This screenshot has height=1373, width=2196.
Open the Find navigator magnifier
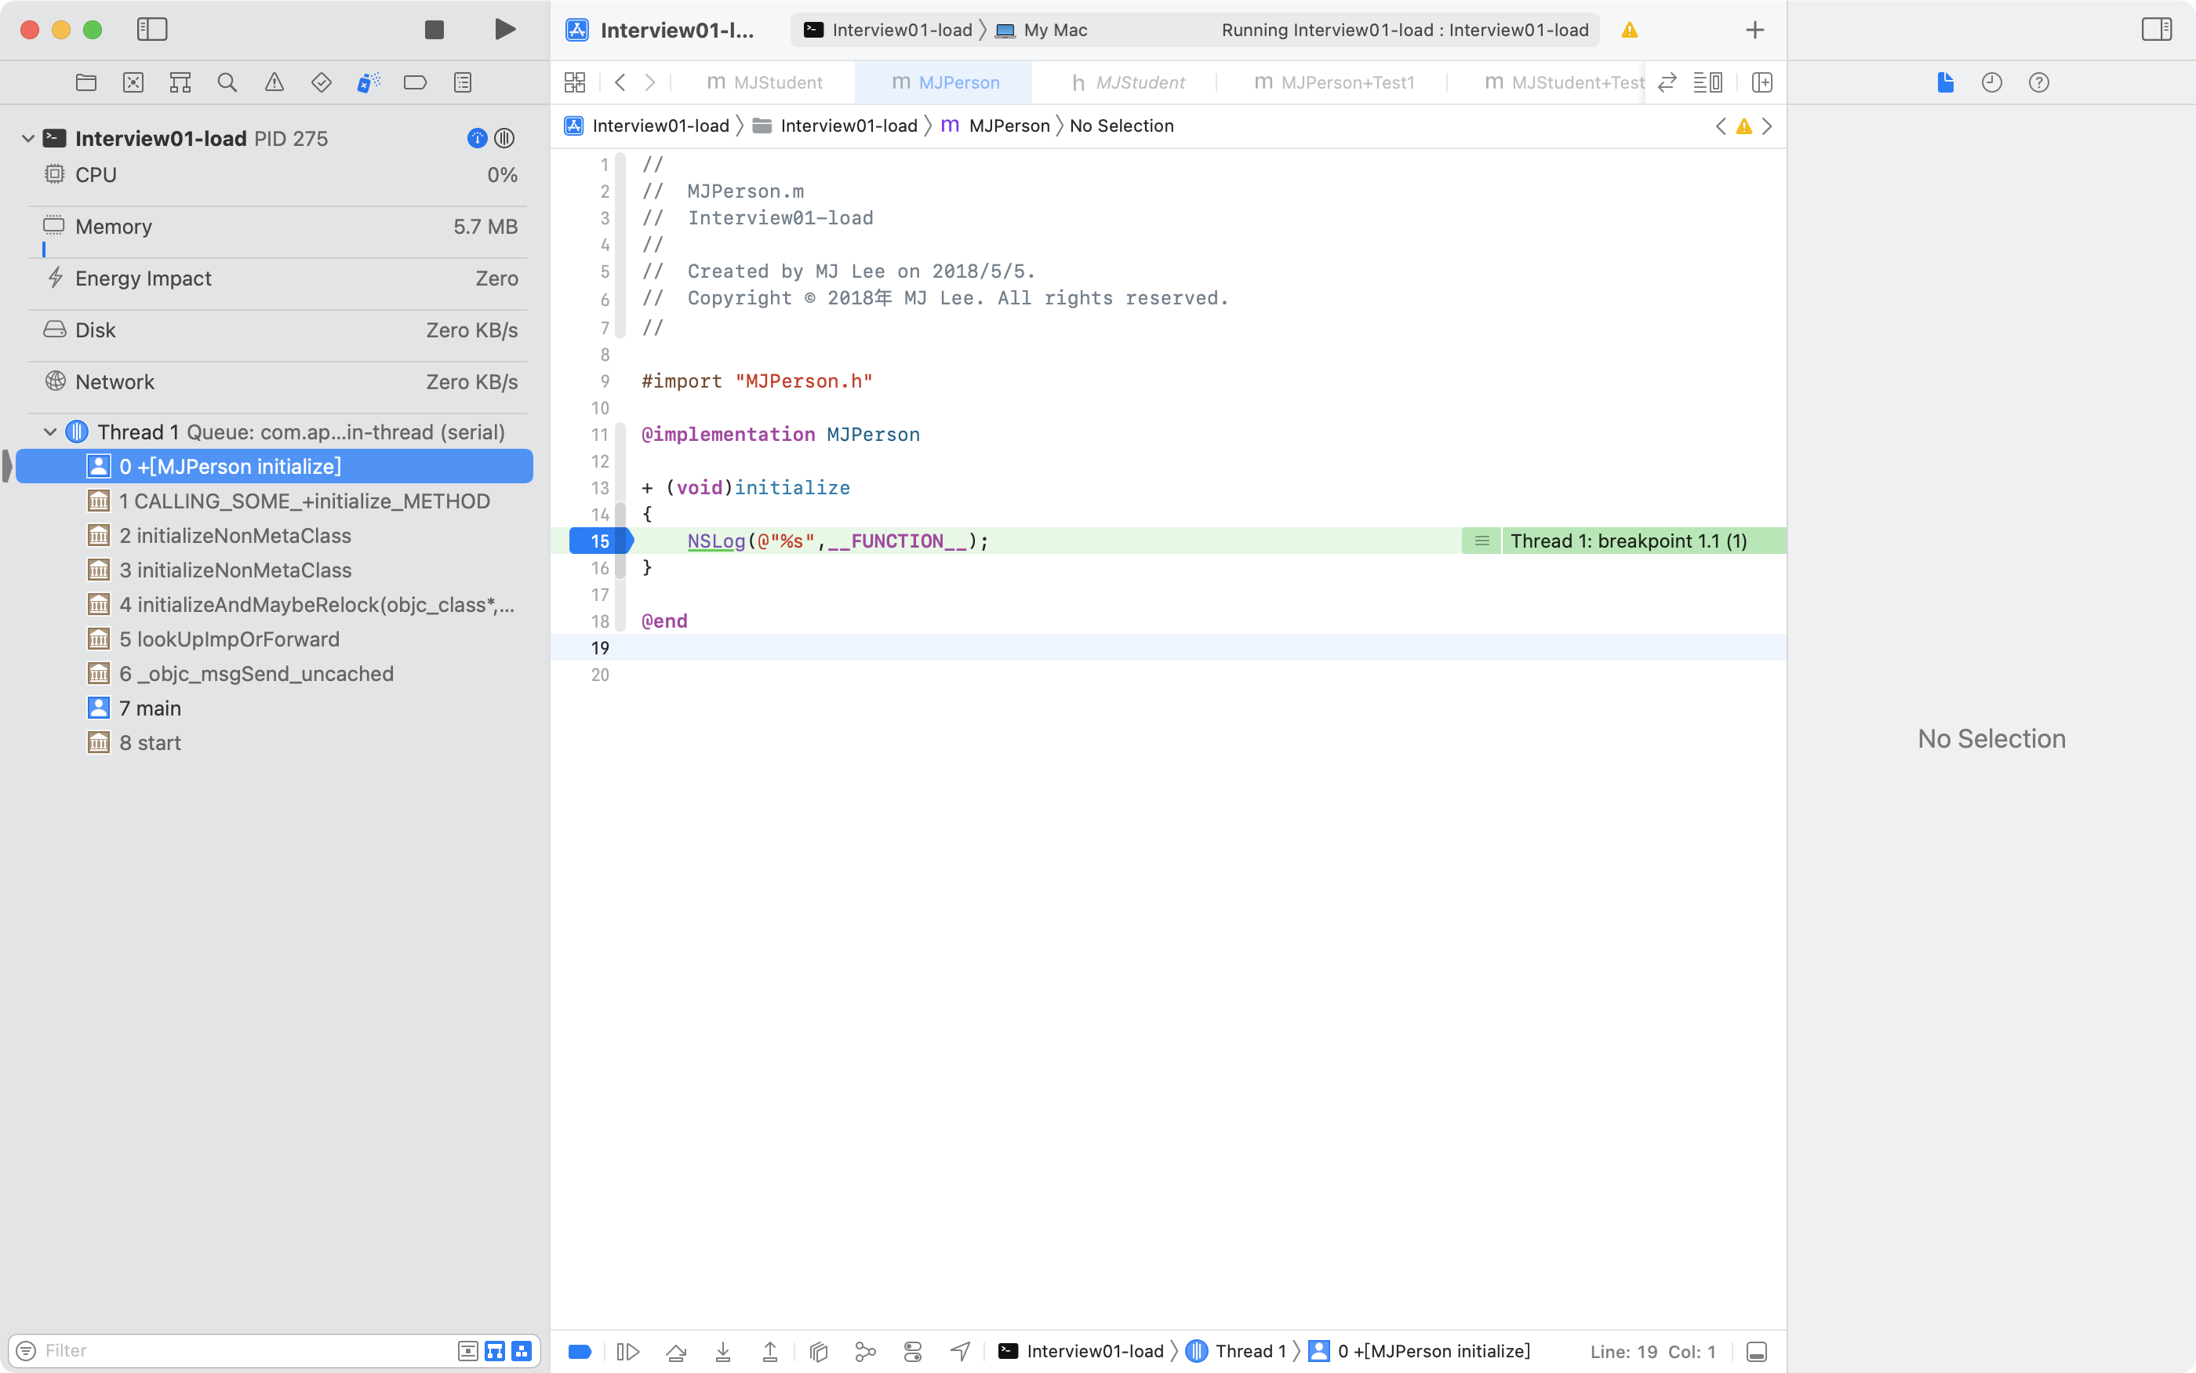[x=227, y=82]
